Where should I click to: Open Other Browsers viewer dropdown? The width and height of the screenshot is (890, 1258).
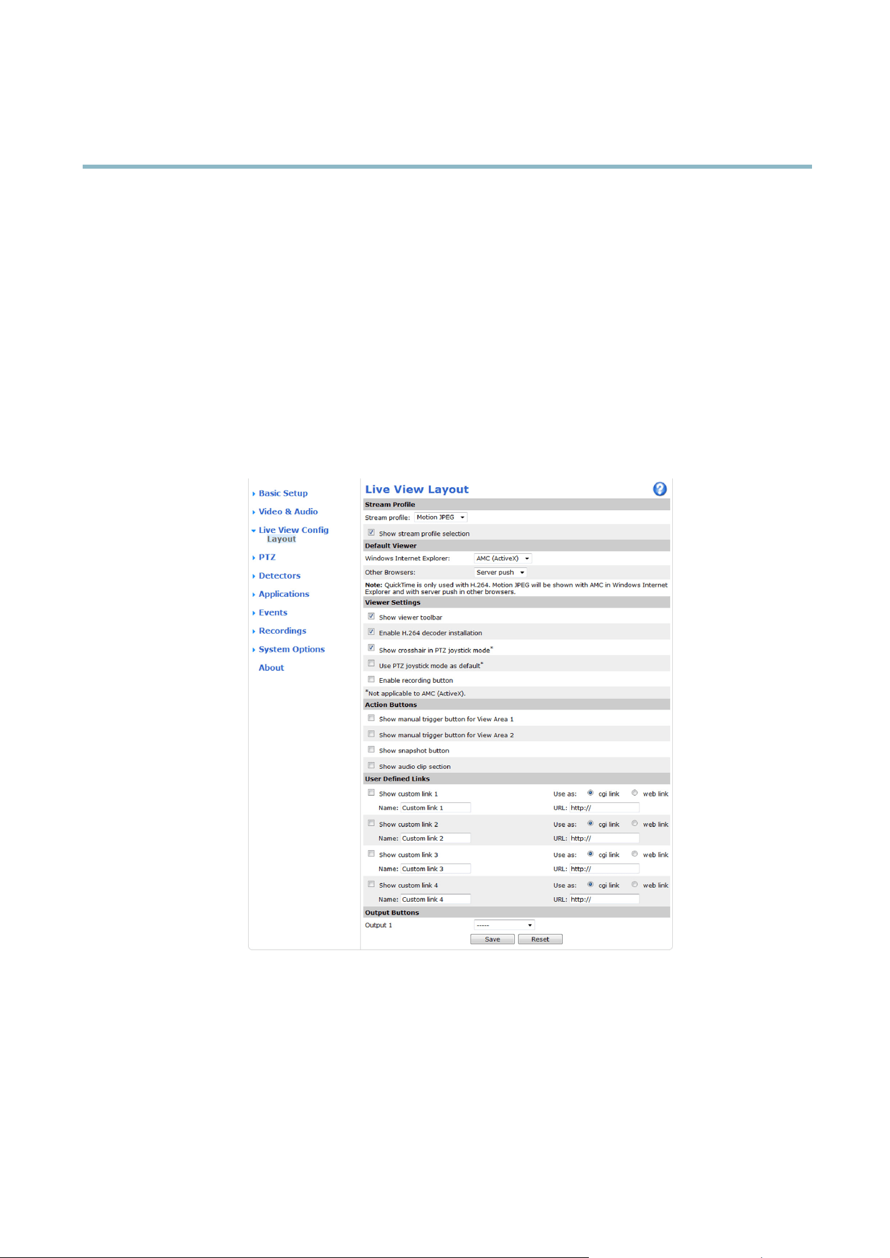pos(500,573)
